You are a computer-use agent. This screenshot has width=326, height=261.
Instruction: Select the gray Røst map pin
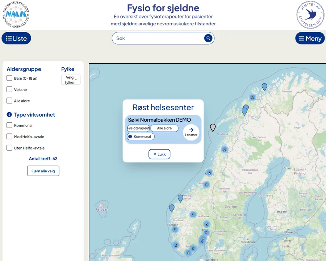pos(213,127)
